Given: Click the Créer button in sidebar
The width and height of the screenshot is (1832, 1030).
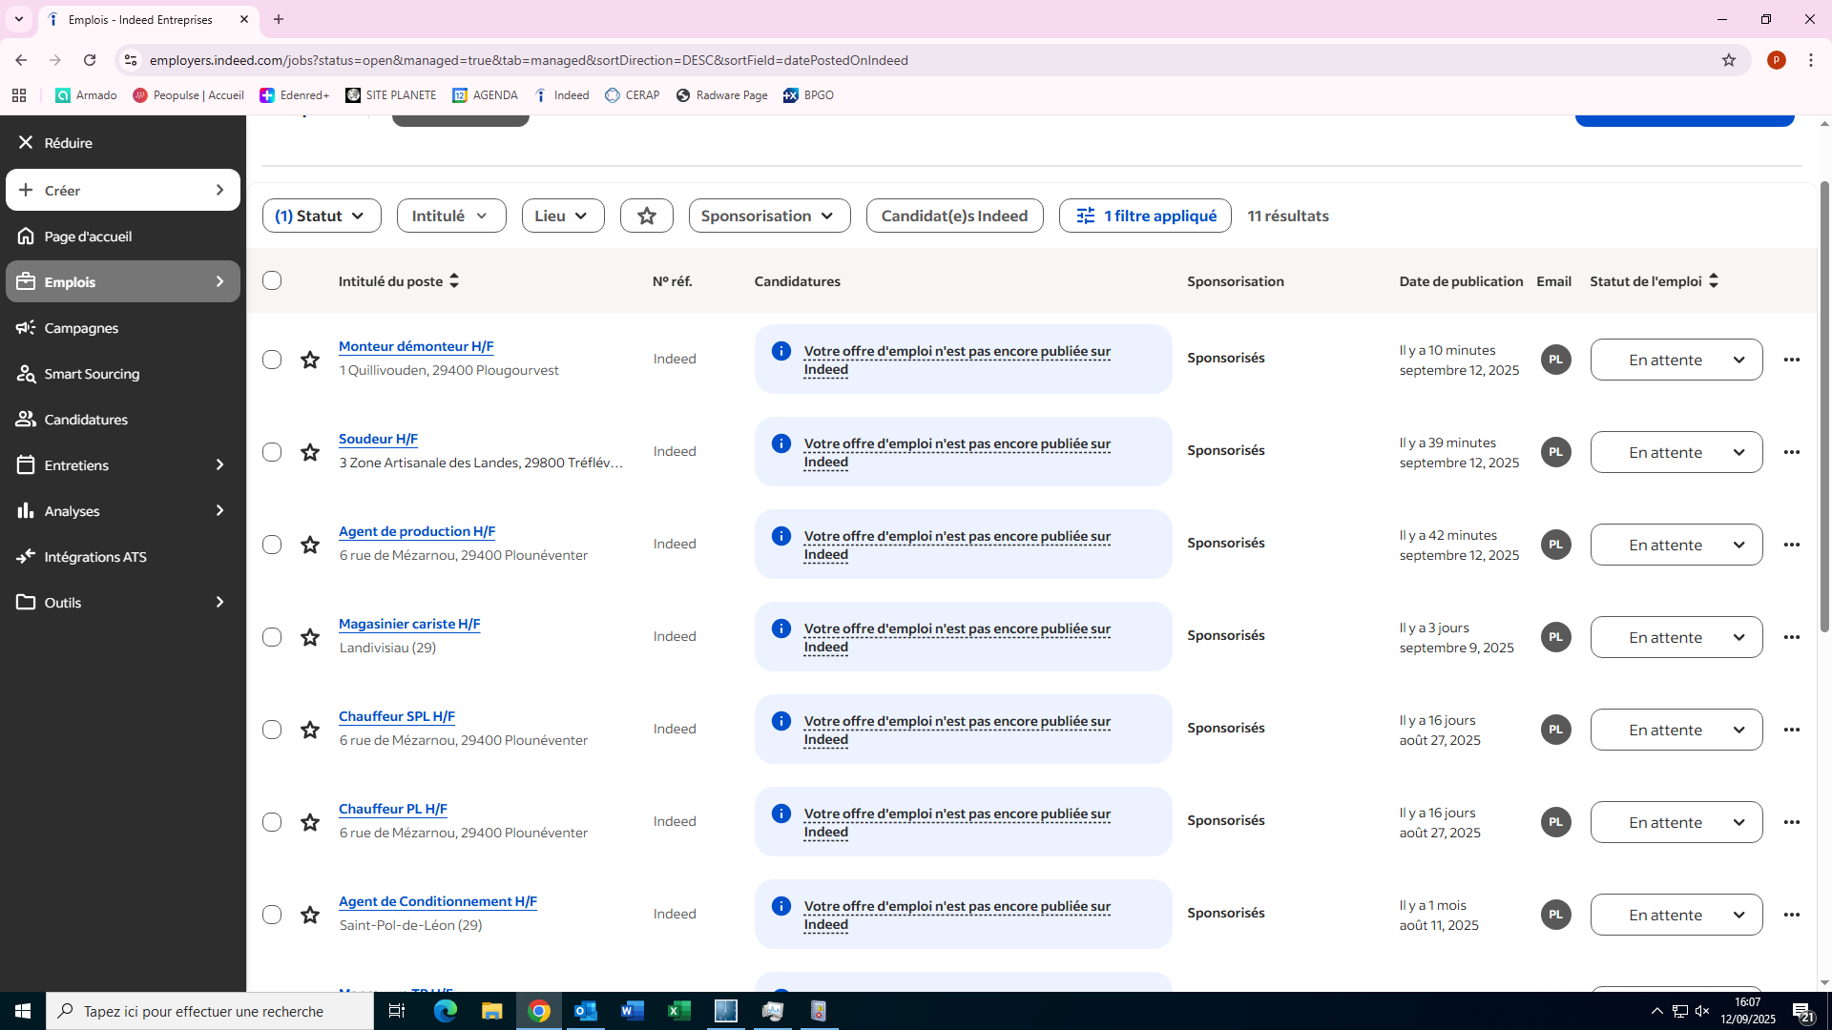Looking at the screenshot, I should (123, 191).
